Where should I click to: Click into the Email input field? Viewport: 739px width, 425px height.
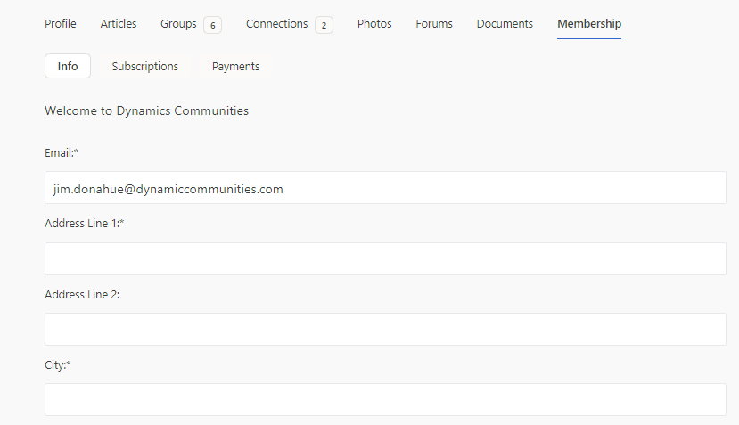pos(385,188)
